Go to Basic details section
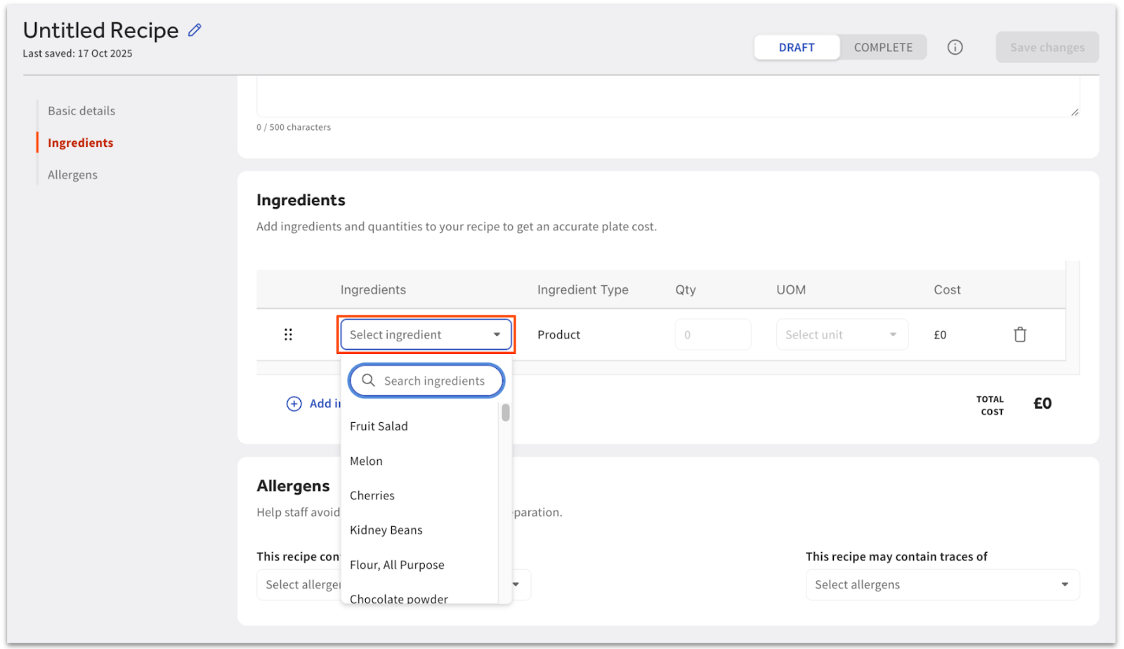The image size is (1124, 649). (81, 111)
